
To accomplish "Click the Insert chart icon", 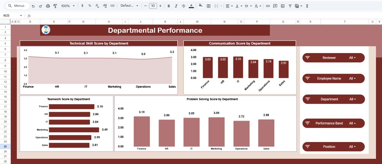I will (x=283, y=6).
